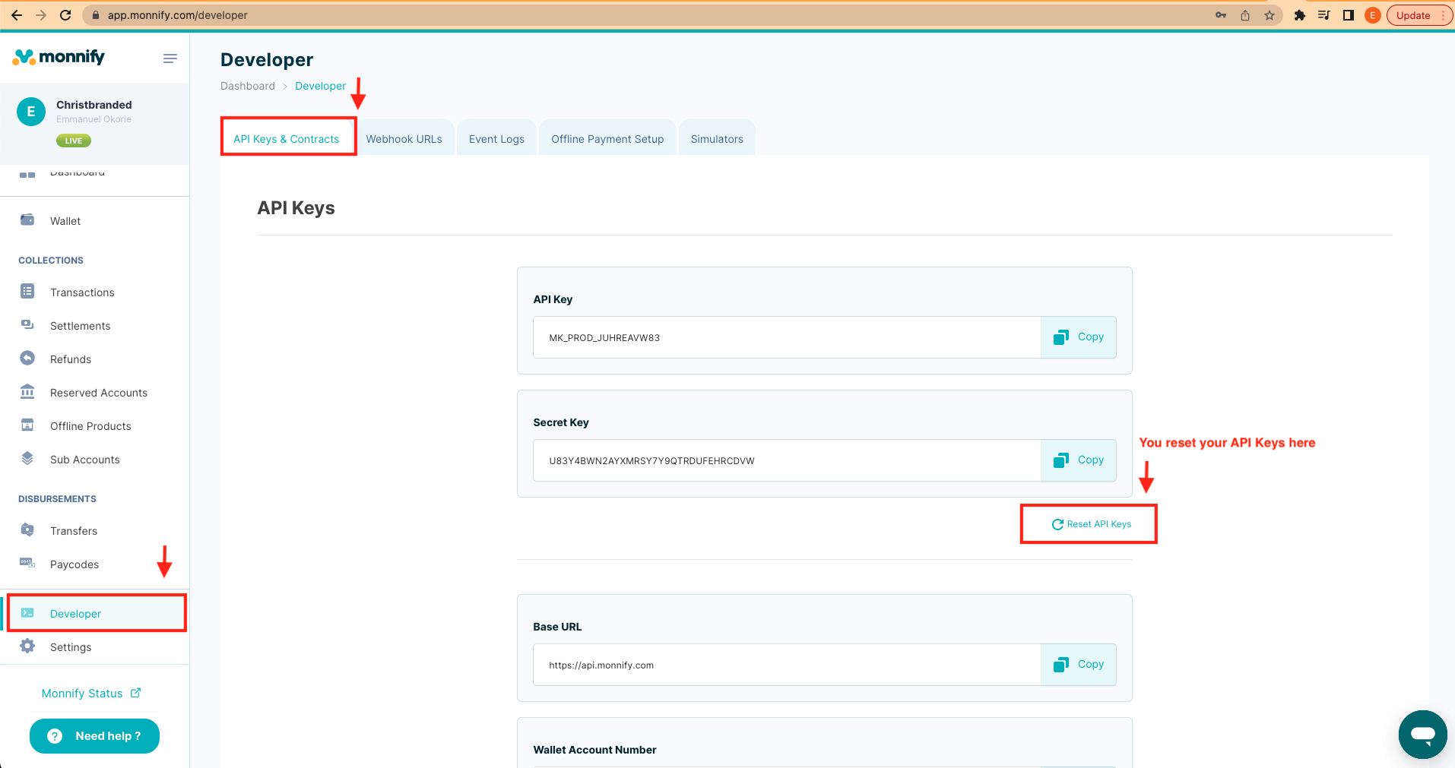Select the Simulators tab
1455x768 pixels.
point(717,139)
